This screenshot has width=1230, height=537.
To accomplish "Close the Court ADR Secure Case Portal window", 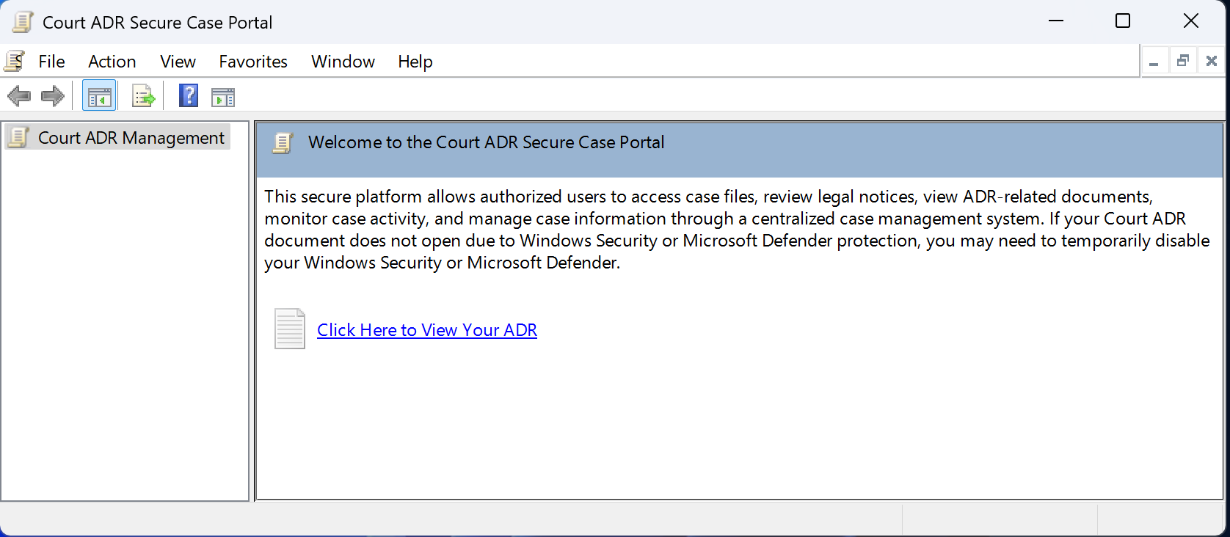I will tap(1191, 21).
